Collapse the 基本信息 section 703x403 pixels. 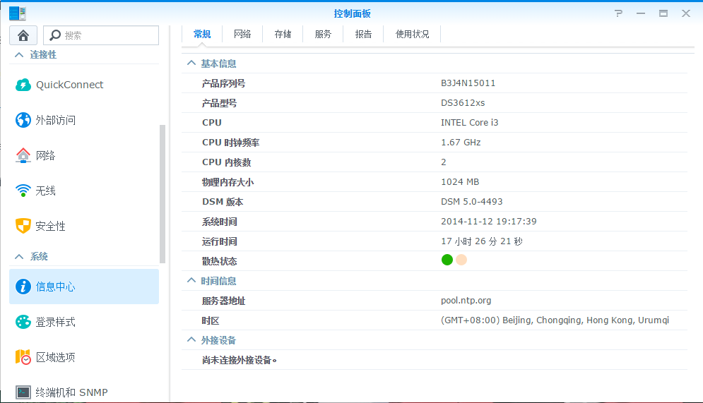(191, 64)
